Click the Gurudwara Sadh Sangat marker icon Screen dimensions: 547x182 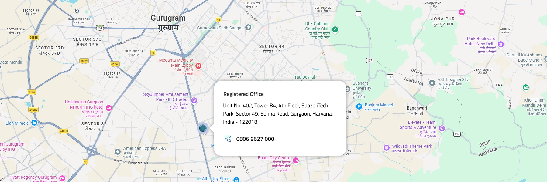(248, 28)
